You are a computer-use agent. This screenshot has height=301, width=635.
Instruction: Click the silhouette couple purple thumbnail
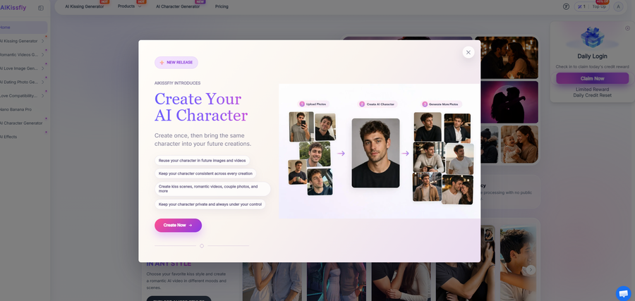(506, 102)
